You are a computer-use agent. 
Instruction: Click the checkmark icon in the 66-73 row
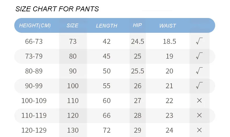pos(199,41)
